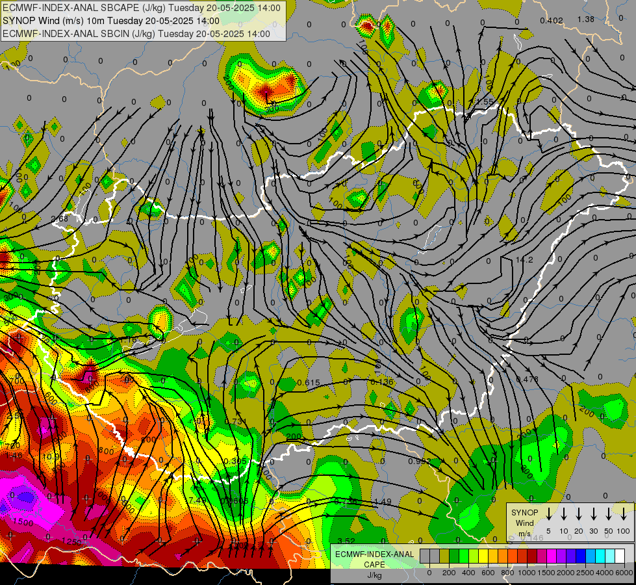
Task: Click the 4000 tick label on CAPE scale
Action: pos(605,573)
